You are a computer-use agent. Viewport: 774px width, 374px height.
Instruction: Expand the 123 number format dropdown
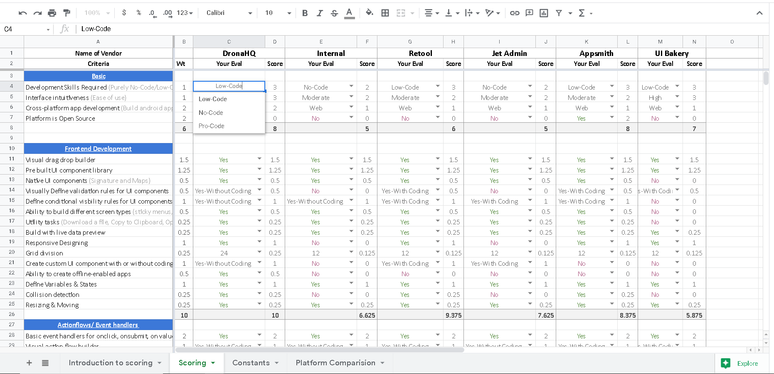pyautogui.click(x=185, y=13)
